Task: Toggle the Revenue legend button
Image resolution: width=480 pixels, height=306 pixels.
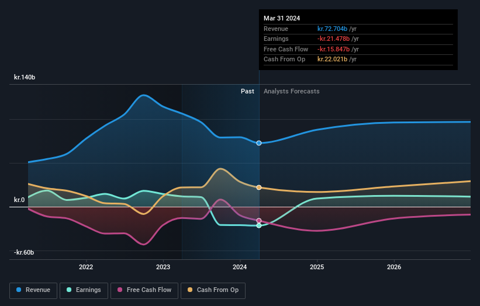Action: pyautogui.click(x=33, y=290)
